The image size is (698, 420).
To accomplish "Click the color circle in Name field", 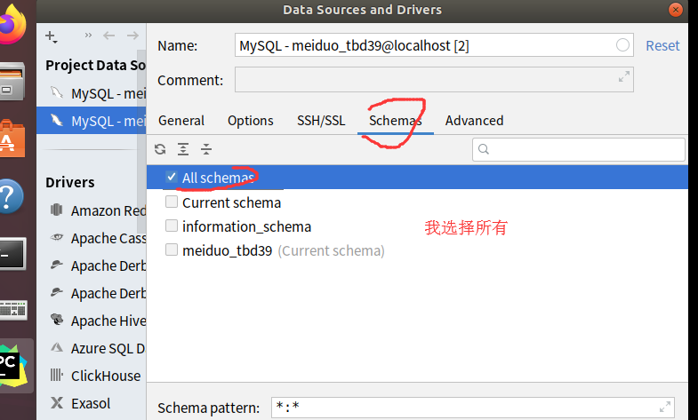I will [622, 45].
